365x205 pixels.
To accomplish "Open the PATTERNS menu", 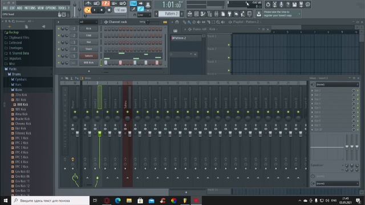I will (x=30, y=8).
